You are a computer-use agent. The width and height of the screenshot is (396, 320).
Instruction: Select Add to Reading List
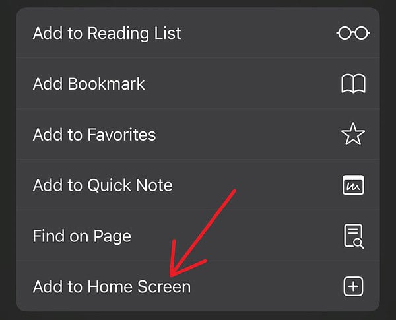(198, 33)
